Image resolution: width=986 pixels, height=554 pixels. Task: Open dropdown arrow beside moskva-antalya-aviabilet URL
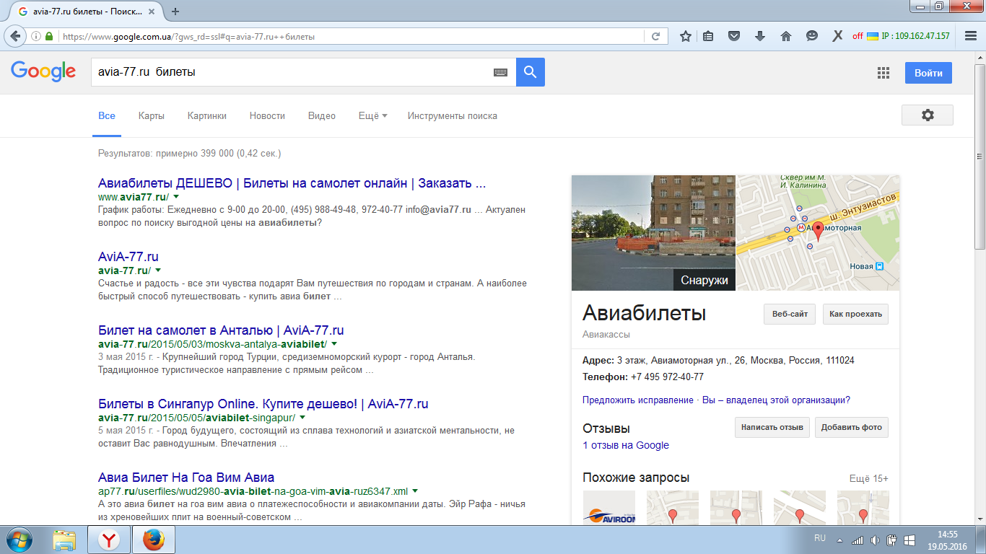334,344
